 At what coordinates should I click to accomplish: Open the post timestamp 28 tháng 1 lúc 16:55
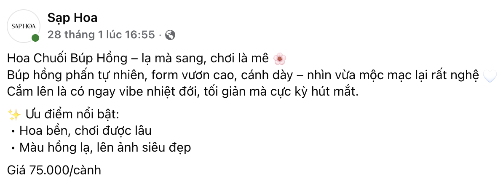(101, 35)
